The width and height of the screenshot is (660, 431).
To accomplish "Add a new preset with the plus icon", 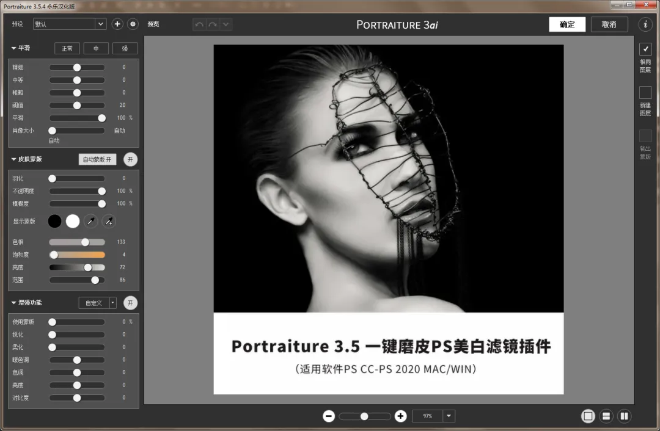I will (x=117, y=24).
